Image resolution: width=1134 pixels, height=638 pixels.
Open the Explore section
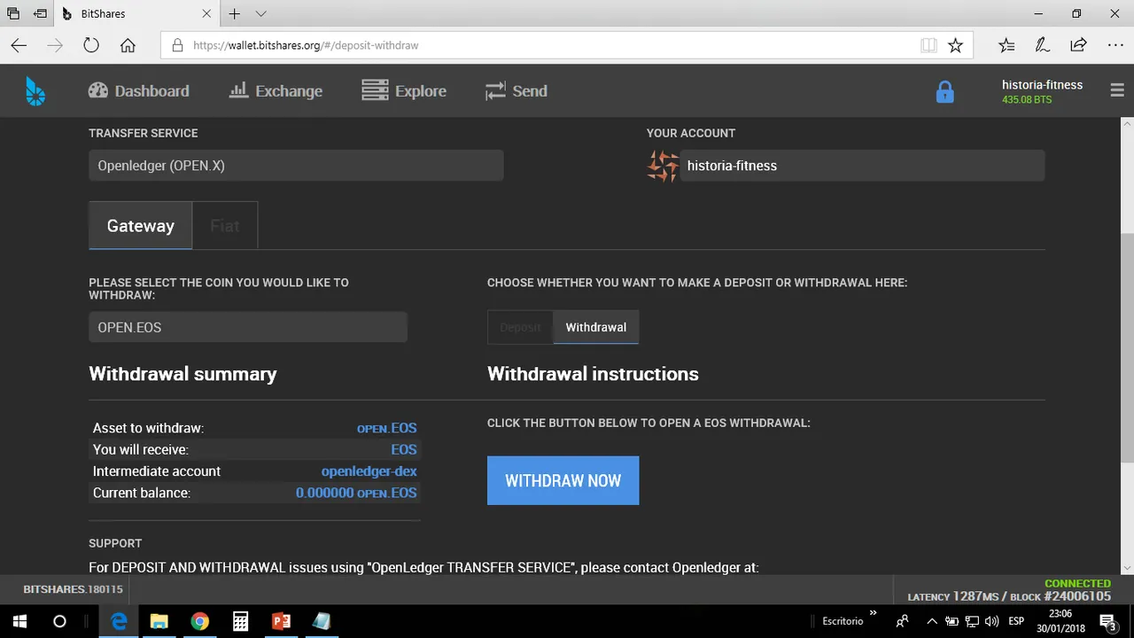click(x=404, y=90)
